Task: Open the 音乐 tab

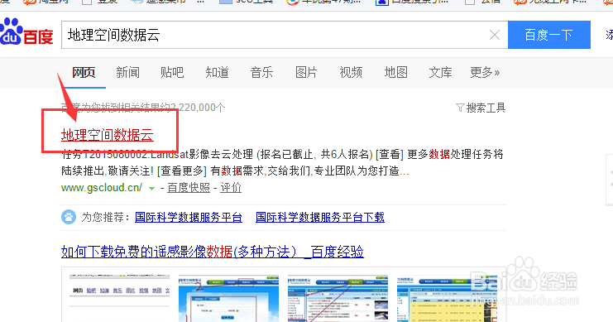Action: coord(261,72)
